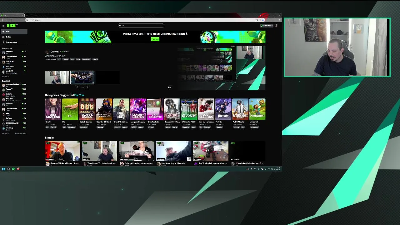Viewport: 400px width, 225px height.
Task: Click the green Lue lisää banner button
Action: [155, 39]
